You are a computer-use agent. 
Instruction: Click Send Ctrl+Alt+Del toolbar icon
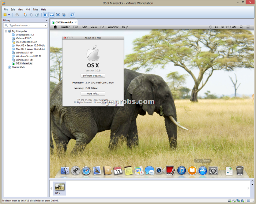point(17,15)
